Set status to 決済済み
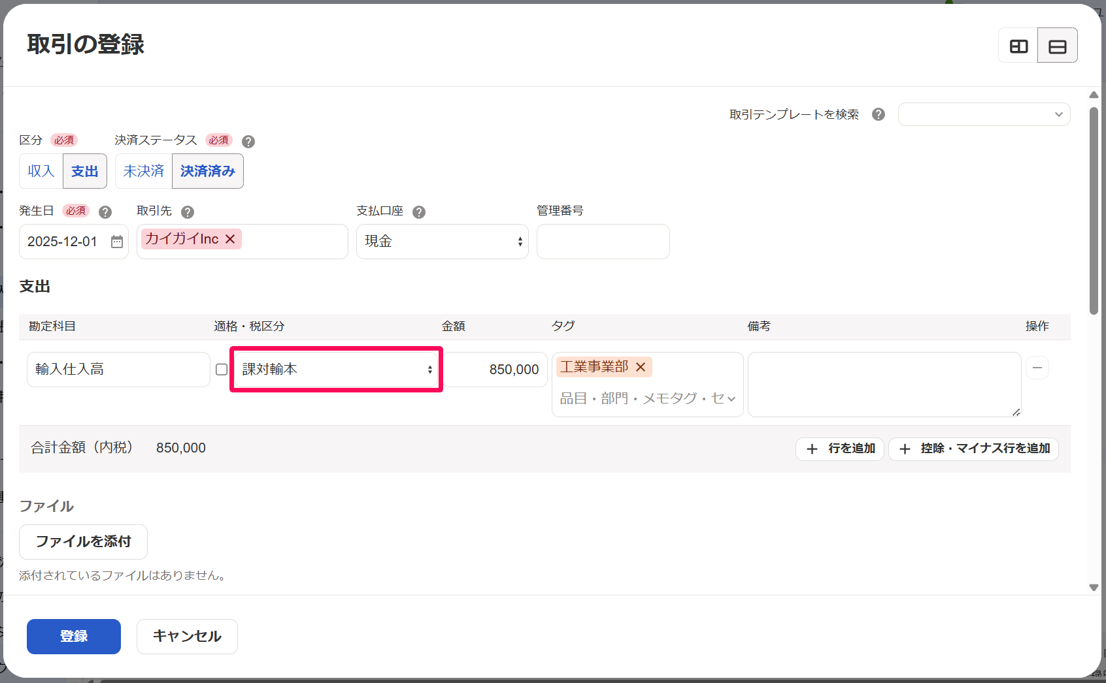Screen dimensions: 1106x683 [208, 171]
